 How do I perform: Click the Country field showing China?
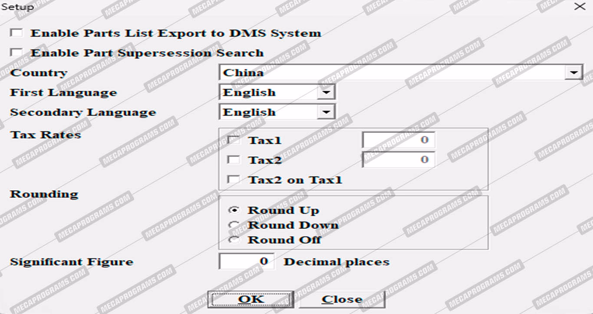[391, 73]
